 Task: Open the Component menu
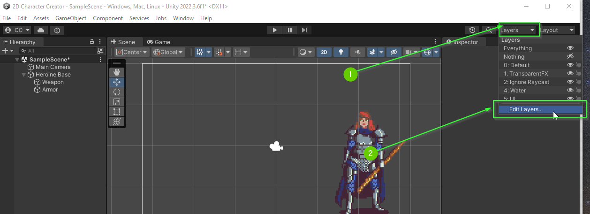pos(108,18)
